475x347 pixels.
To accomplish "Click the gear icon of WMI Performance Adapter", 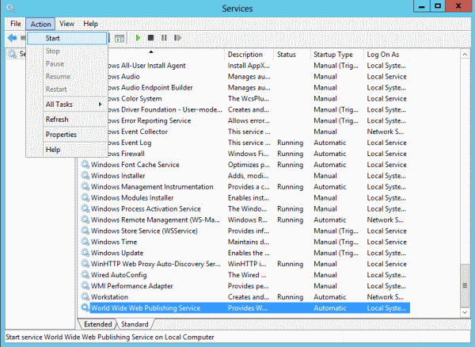I will point(85,286).
